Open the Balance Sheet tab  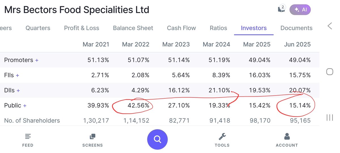[133, 28]
